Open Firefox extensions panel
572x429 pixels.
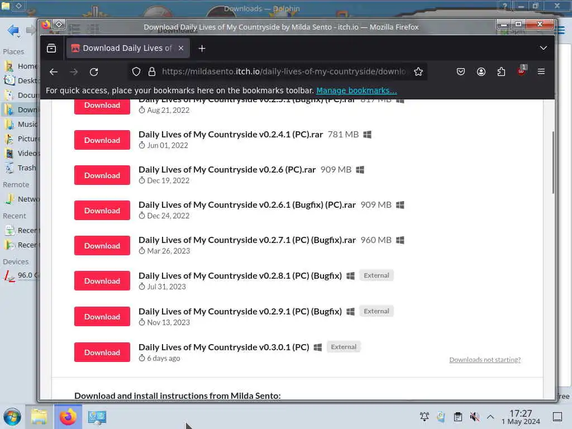pyautogui.click(x=501, y=72)
